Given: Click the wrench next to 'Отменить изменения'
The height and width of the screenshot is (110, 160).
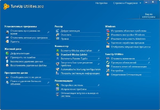Looking at the screenshot, I should (149, 58).
